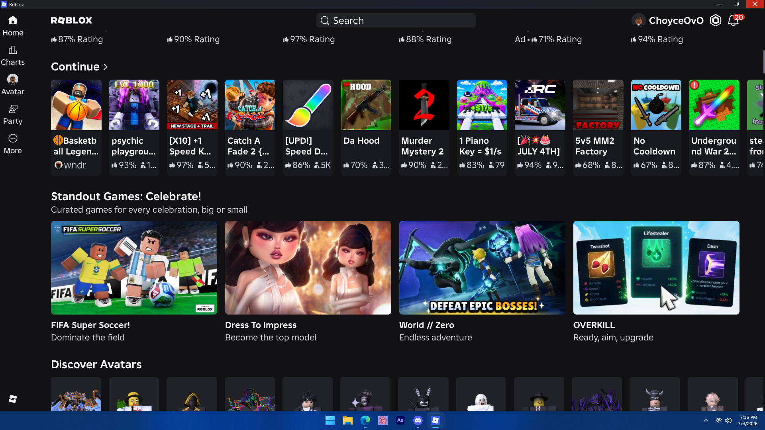Click the pixelated app icon on taskbar
The height and width of the screenshot is (430, 765).
(x=383, y=420)
